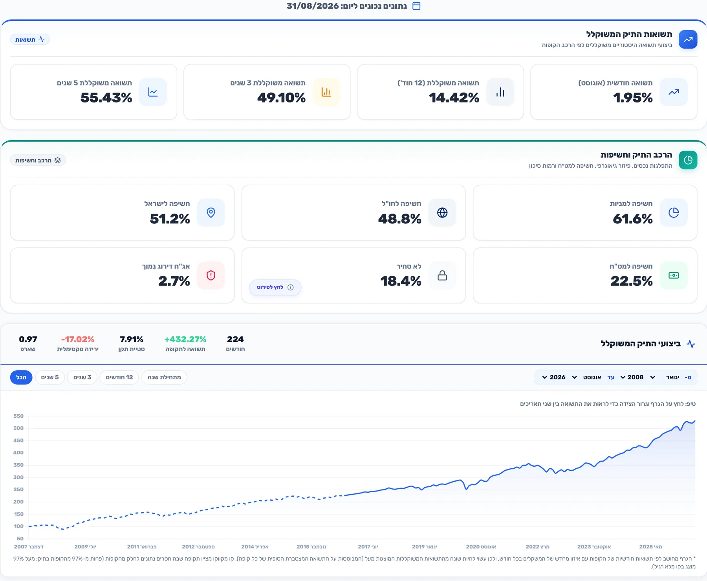
Task: Click the chart peak at far right end
Action: [x=694, y=421]
